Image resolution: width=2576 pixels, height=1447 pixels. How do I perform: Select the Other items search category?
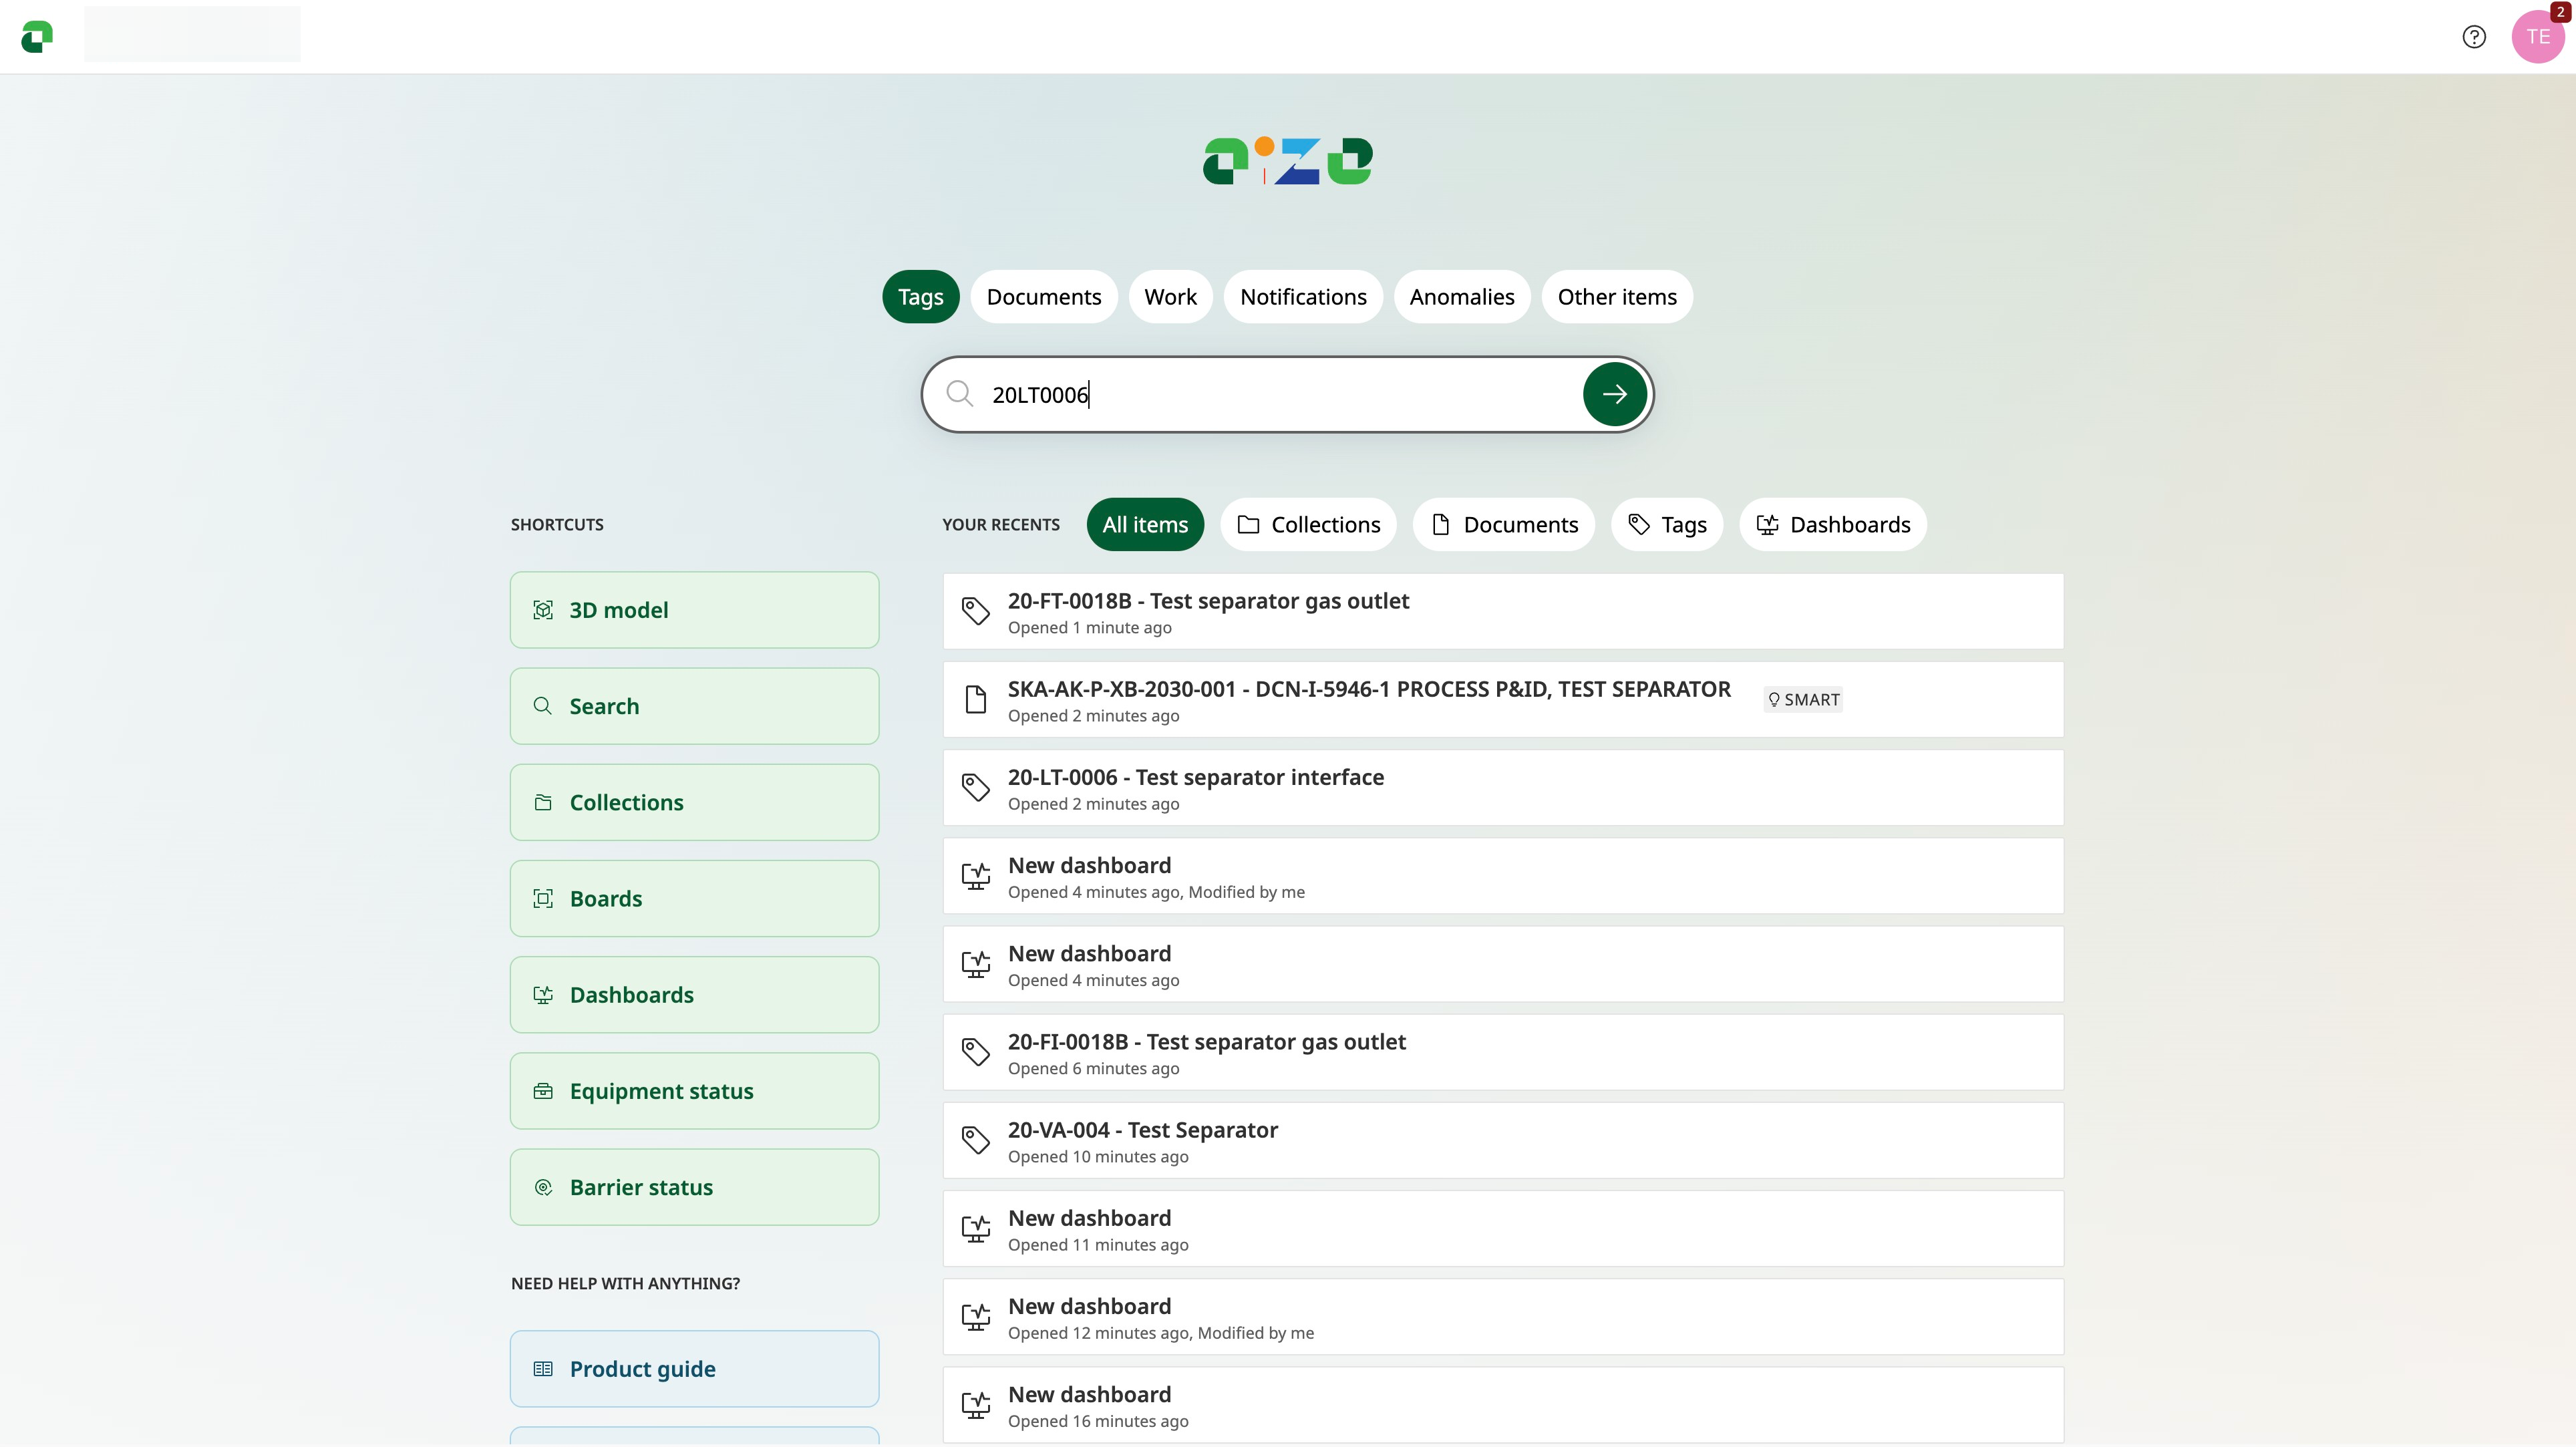1616,297
